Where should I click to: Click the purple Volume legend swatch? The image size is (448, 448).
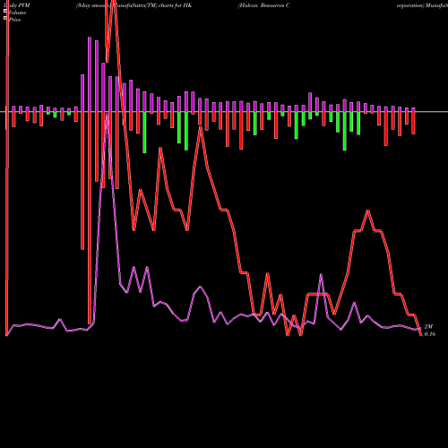pos(5,11)
